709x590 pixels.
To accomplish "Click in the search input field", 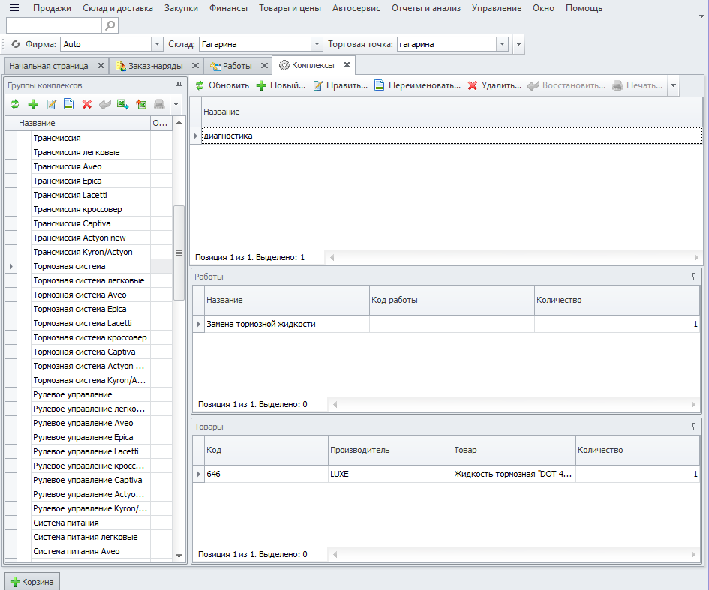I will (54, 25).
